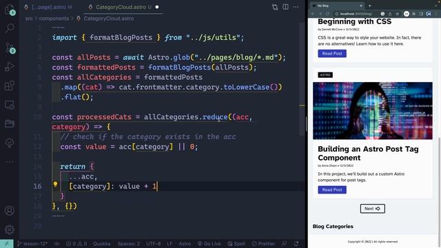Bookmark this page with star icon
Viewport: 441px width, 248px height.
[397, 14]
